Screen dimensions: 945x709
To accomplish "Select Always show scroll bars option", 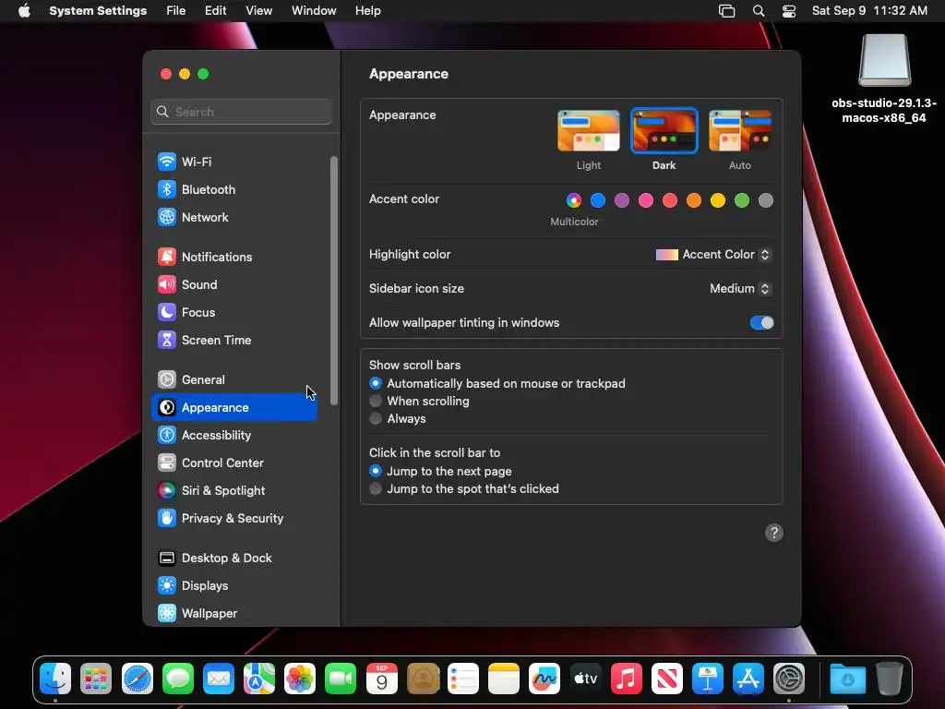I will tap(376, 418).
